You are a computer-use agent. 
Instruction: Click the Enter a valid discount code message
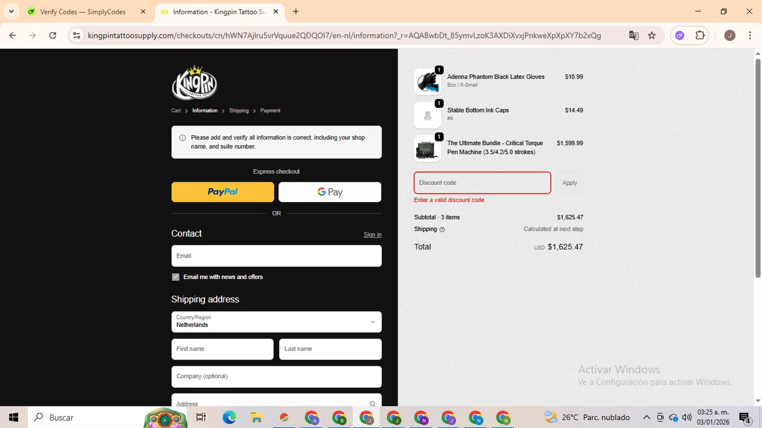[x=449, y=200]
